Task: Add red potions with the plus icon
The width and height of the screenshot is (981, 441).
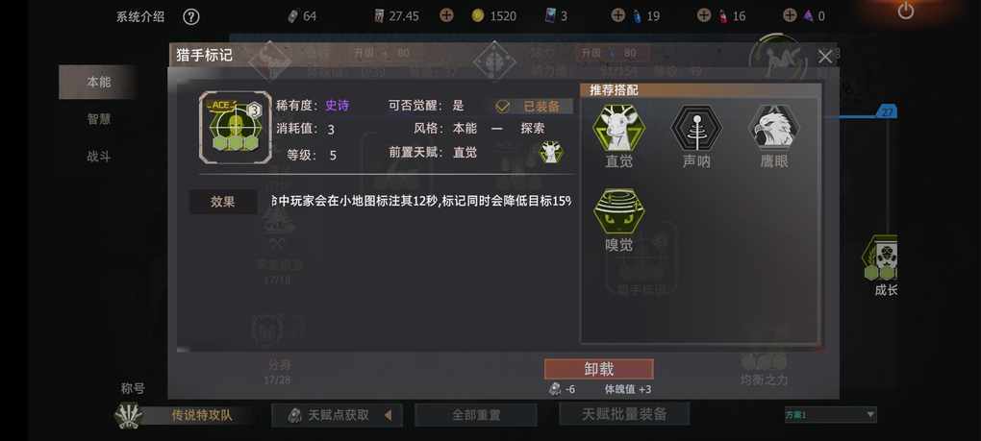Action: point(704,15)
